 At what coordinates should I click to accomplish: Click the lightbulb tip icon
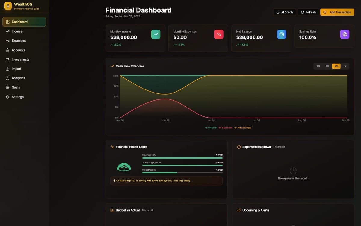114,181
